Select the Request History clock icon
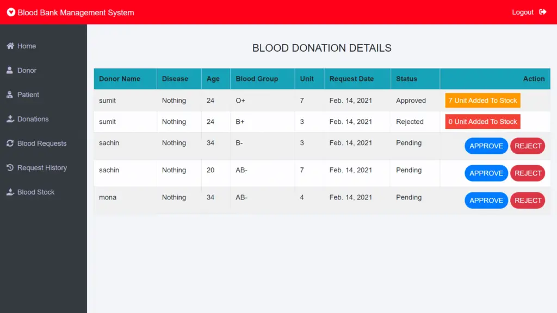Viewport: 557px width, 313px height. pyautogui.click(x=9, y=168)
